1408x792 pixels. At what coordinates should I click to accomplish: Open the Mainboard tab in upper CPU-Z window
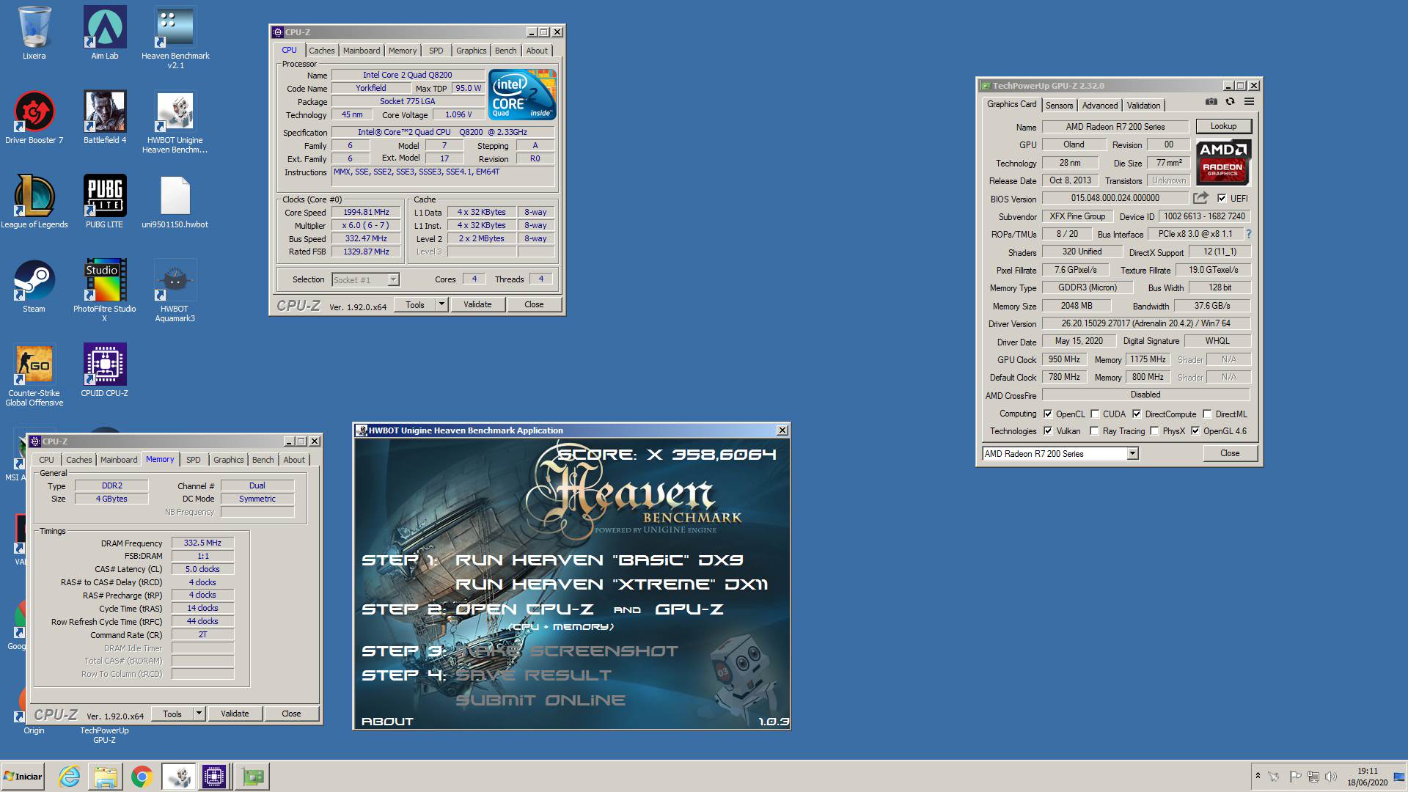coord(362,51)
